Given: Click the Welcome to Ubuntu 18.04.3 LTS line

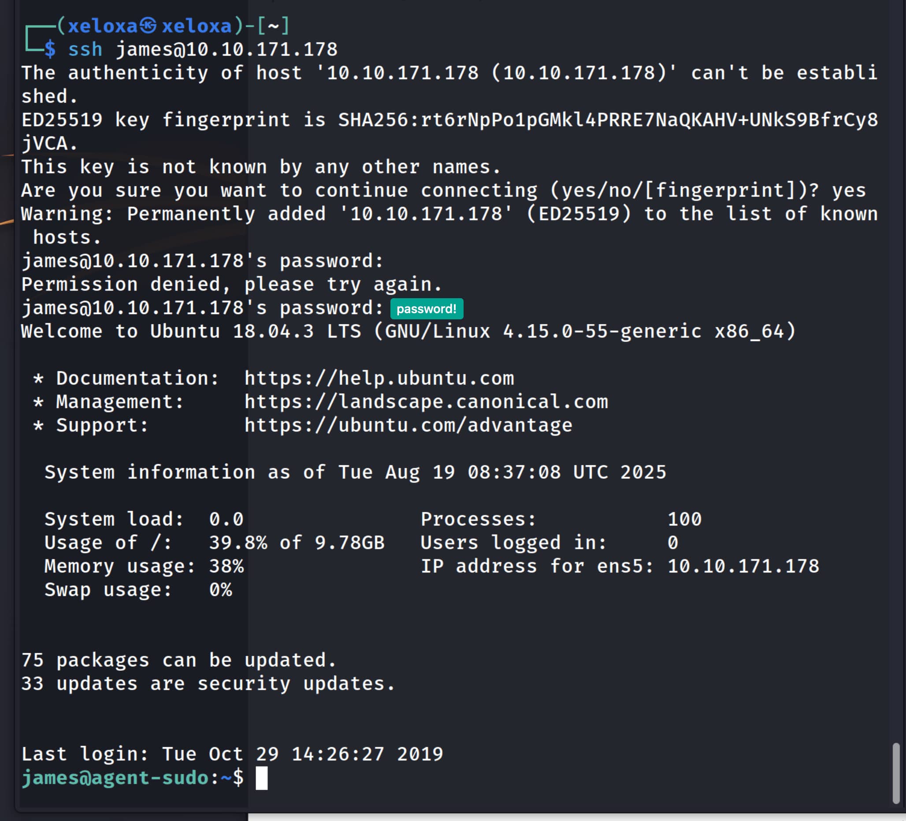Looking at the screenshot, I should [408, 332].
